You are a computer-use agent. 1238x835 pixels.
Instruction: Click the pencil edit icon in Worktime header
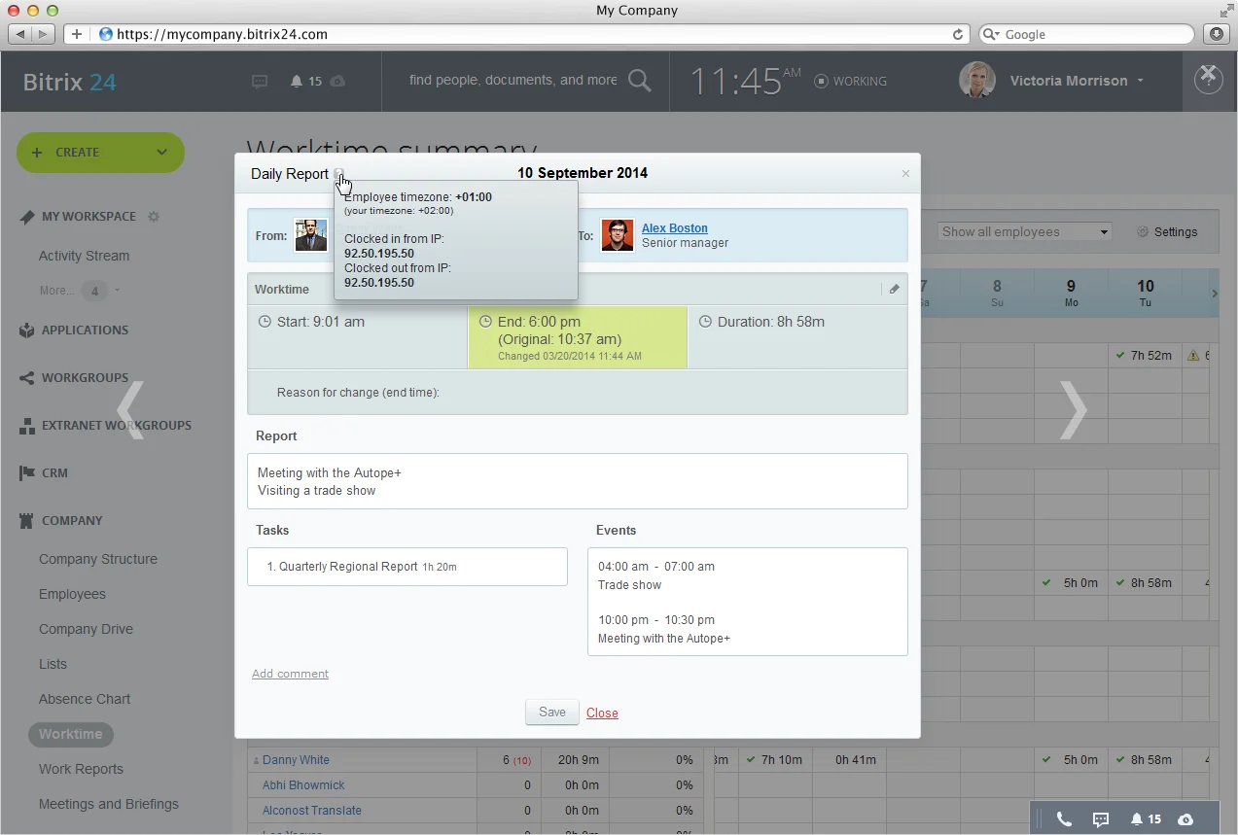coord(895,289)
